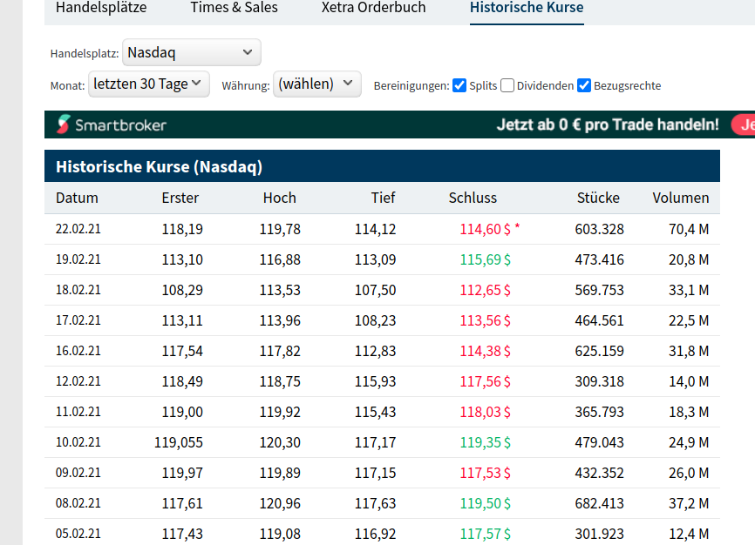Expand the Monat letzten 30 Tage dropdown
The width and height of the screenshot is (755, 545).
pos(149,84)
